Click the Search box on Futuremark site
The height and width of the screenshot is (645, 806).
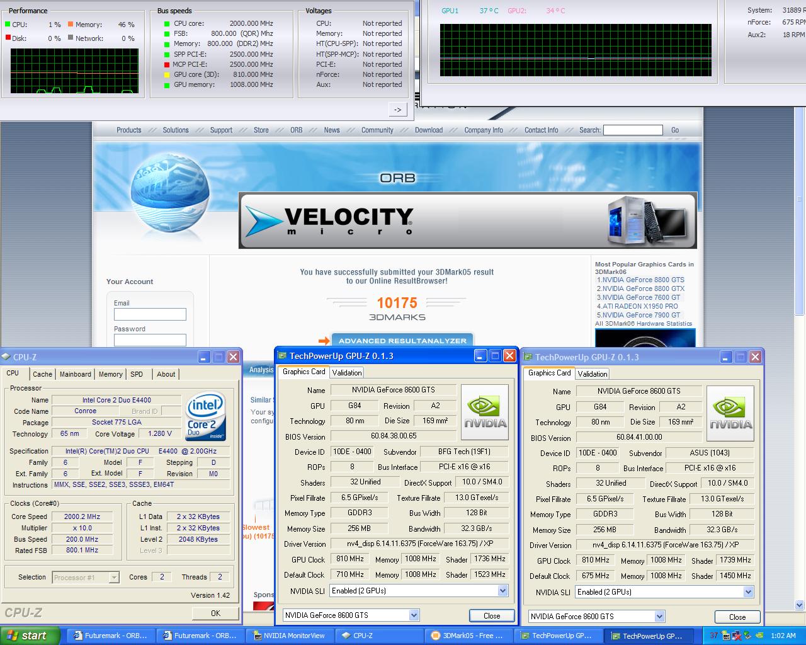[633, 130]
